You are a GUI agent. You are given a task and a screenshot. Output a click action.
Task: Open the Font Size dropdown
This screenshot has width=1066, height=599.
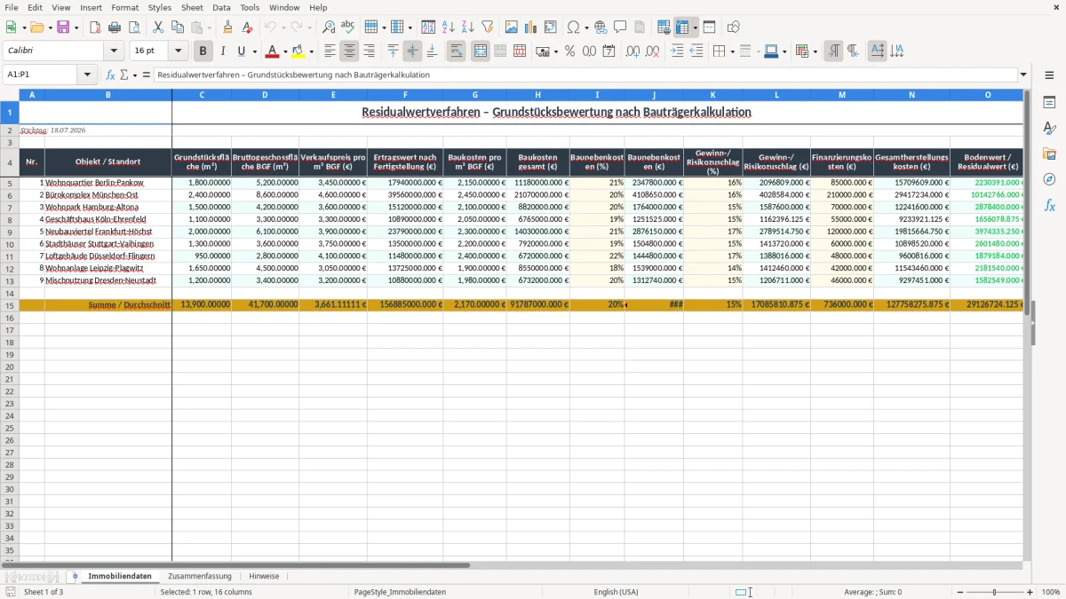click(179, 51)
